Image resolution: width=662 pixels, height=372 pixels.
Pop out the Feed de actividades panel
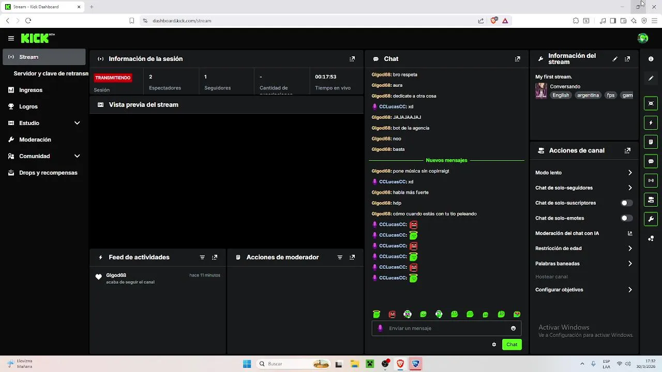(x=215, y=257)
